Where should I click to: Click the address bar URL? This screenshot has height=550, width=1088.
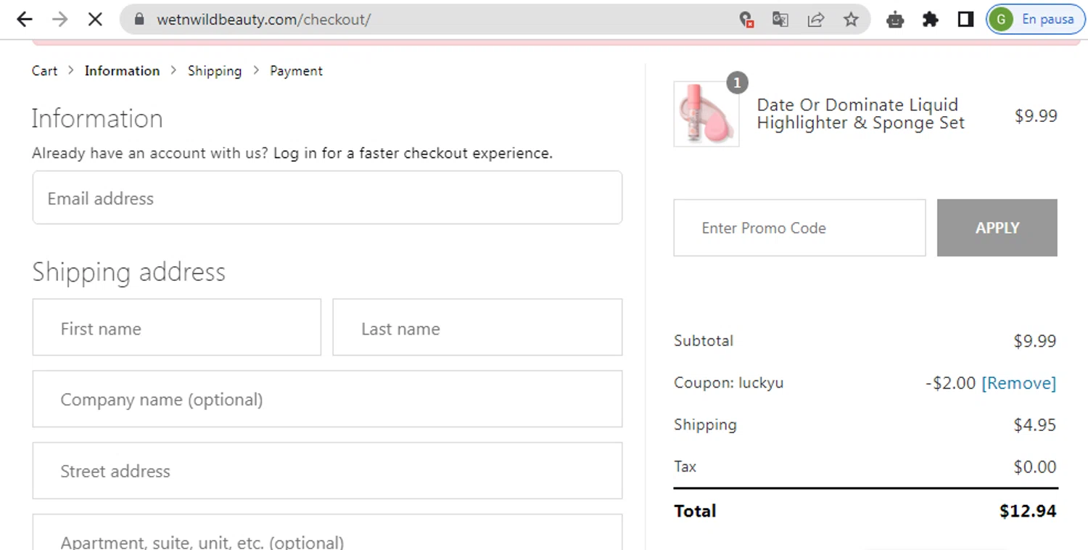pyautogui.click(x=263, y=20)
